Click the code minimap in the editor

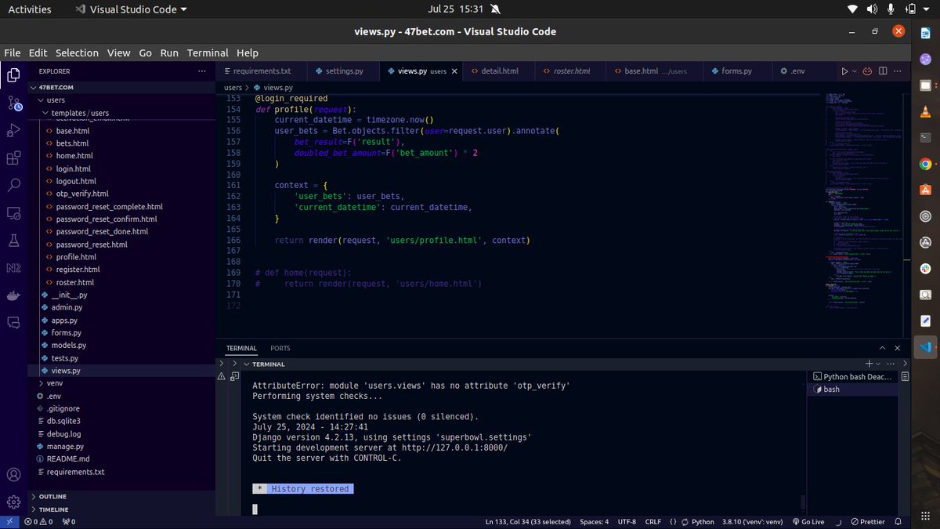pos(862,202)
